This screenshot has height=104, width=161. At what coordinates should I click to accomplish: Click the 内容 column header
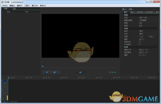[27, 12]
